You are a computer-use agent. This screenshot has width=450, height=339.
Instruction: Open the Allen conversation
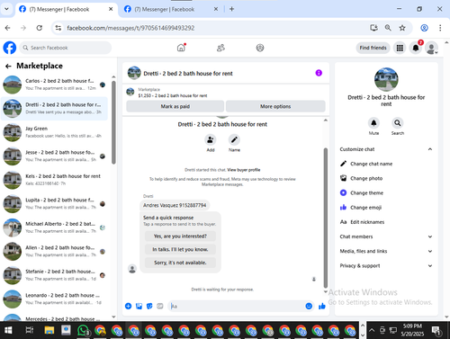[54, 251]
